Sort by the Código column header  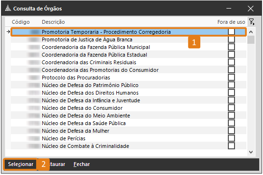pos(20,22)
